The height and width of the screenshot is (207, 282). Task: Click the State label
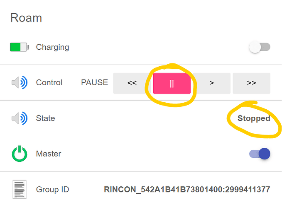(46, 118)
